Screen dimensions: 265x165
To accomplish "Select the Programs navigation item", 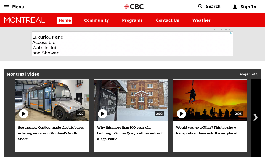I will coord(132,20).
